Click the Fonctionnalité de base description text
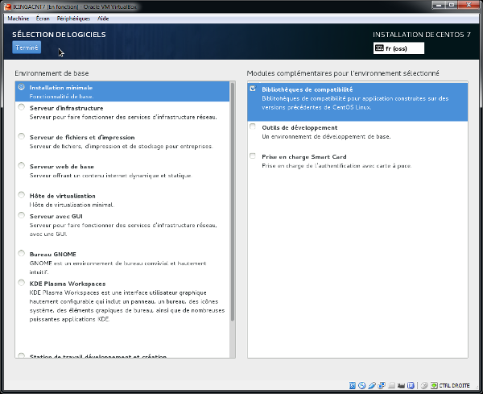483x394 pixels. 62,96
